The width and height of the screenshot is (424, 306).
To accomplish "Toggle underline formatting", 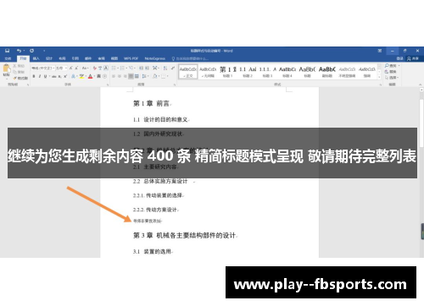I will pos(45,76).
